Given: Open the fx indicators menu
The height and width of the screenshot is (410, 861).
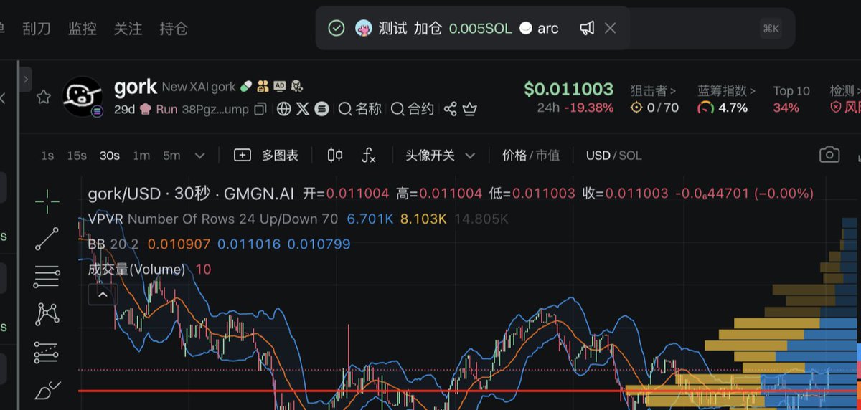Looking at the screenshot, I should [368, 156].
